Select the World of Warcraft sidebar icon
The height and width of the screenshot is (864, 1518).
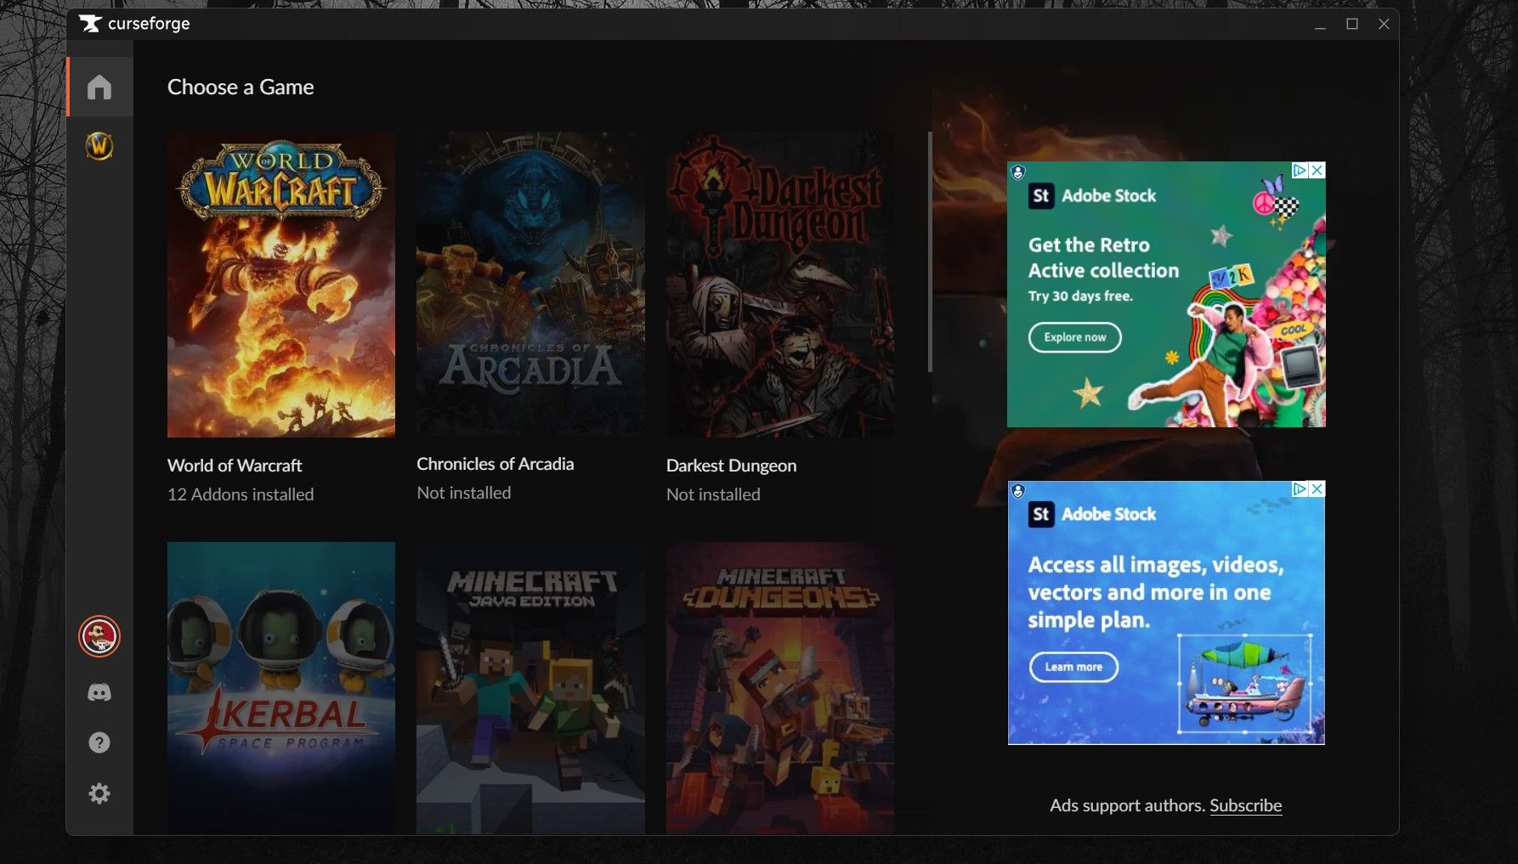[99, 146]
